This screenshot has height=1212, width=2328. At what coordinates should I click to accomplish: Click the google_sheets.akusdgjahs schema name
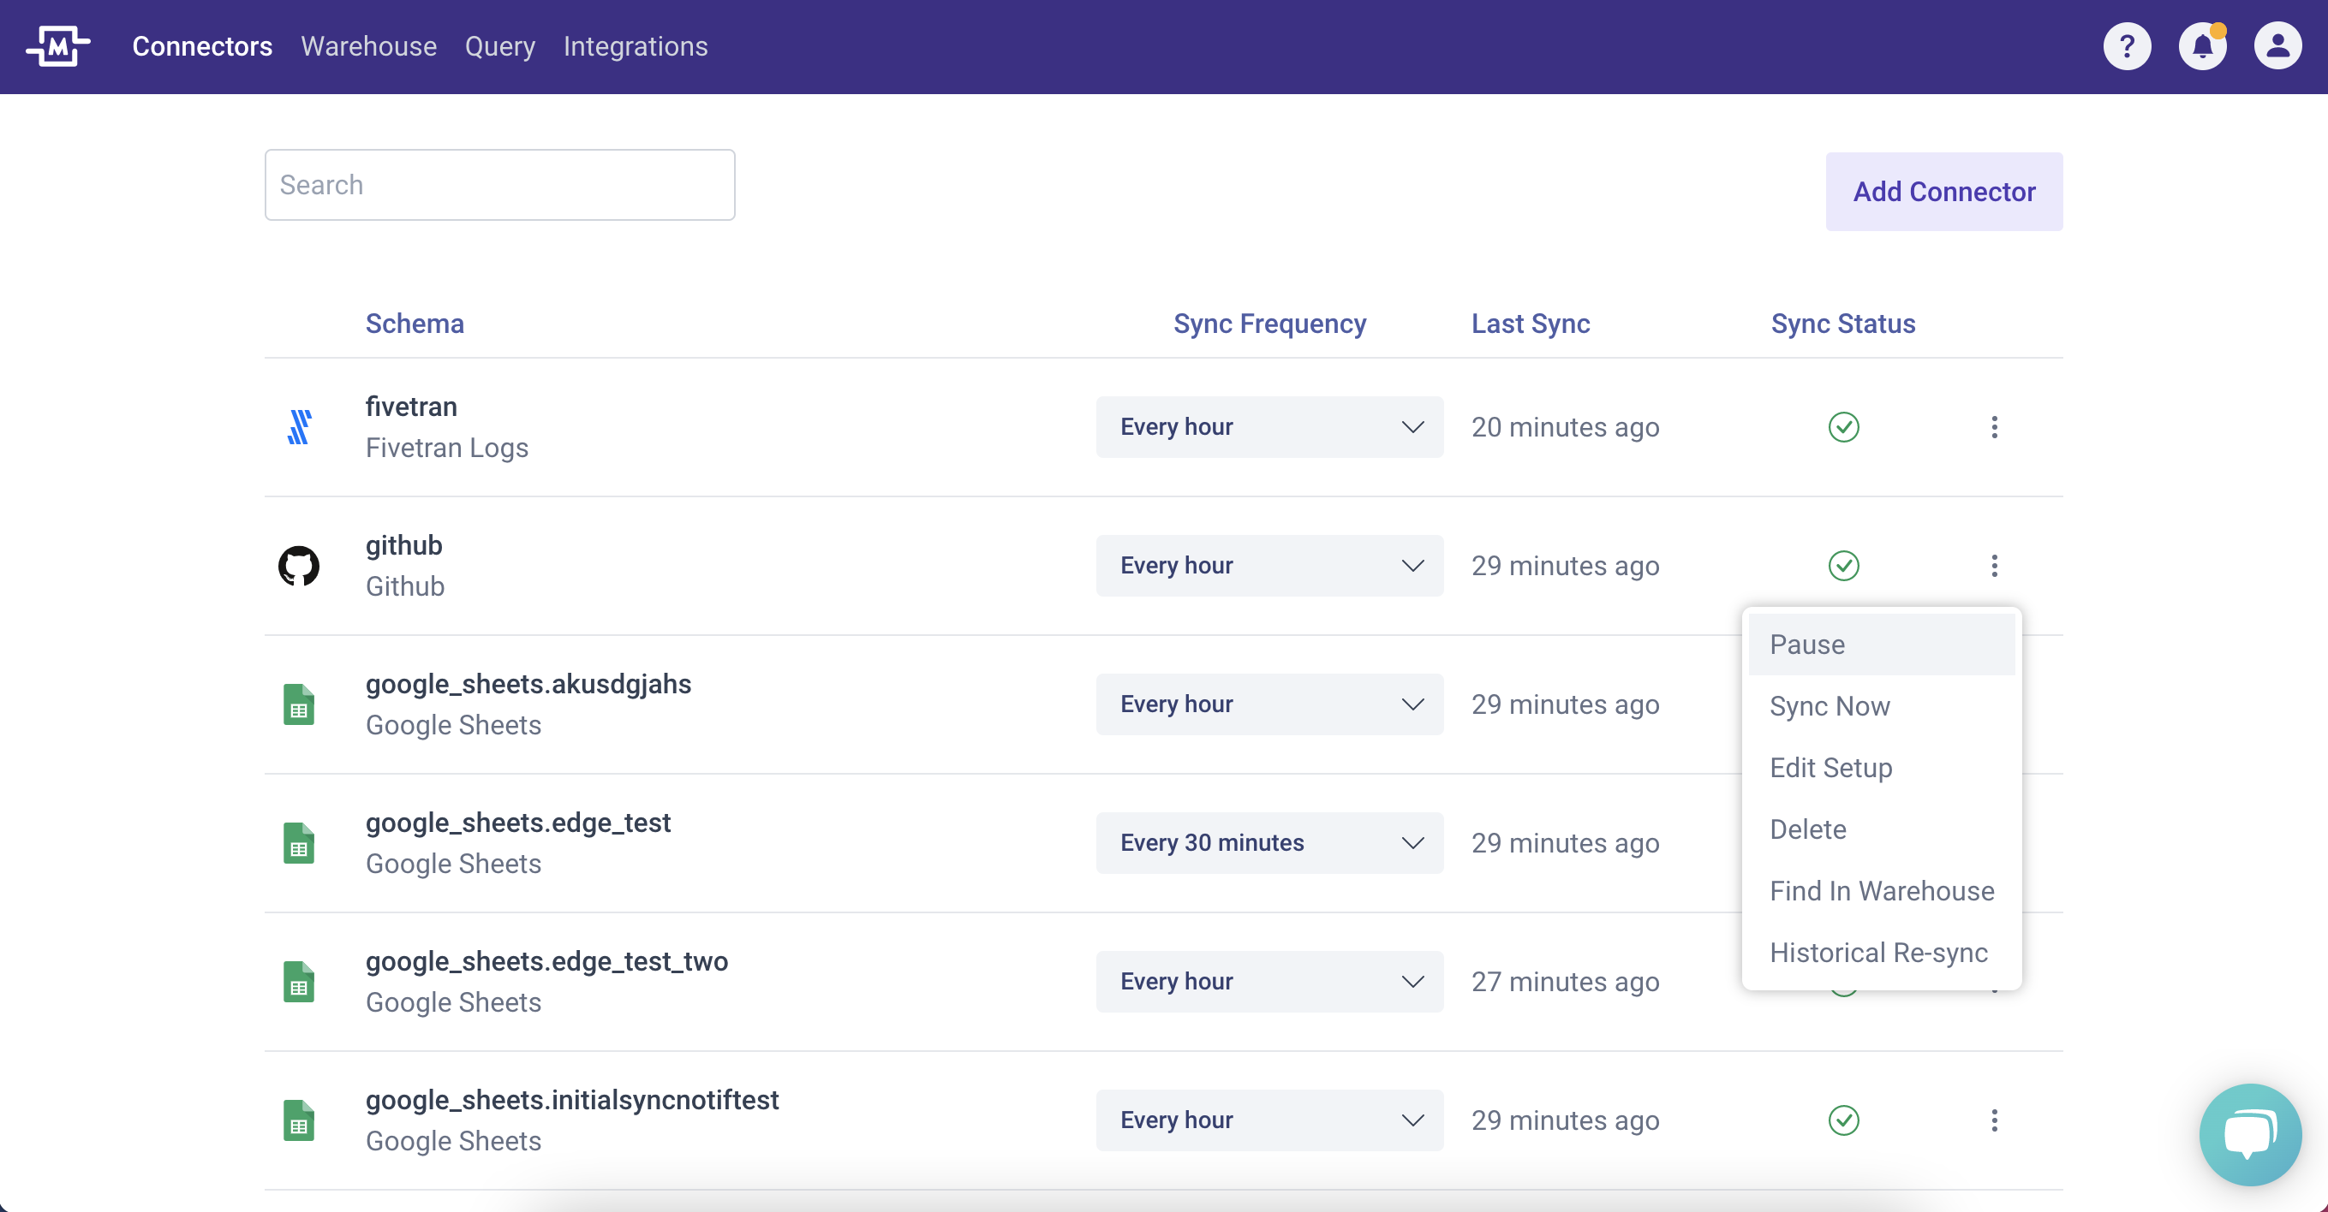click(528, 685)
